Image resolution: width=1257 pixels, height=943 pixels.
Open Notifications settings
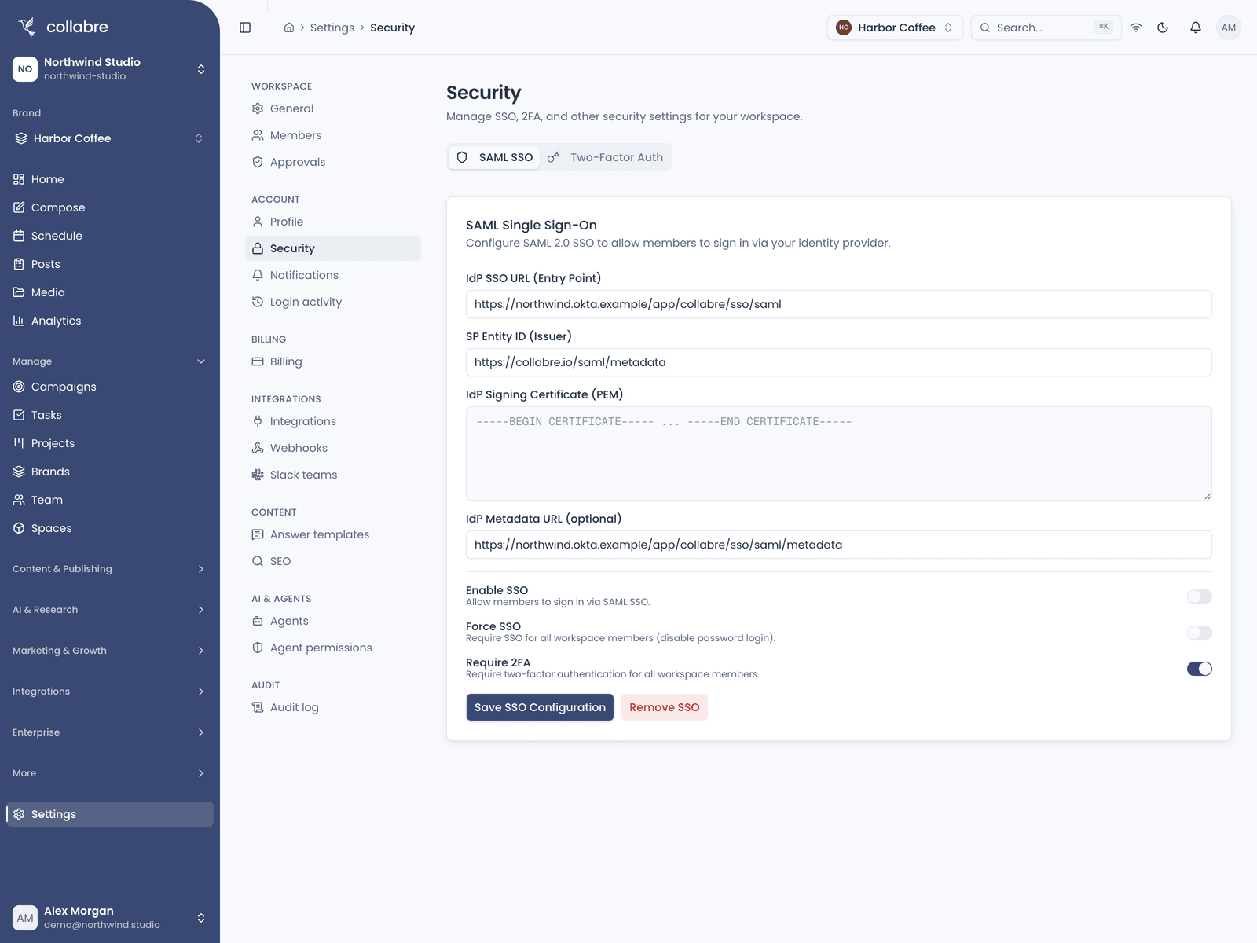point(333,275)
